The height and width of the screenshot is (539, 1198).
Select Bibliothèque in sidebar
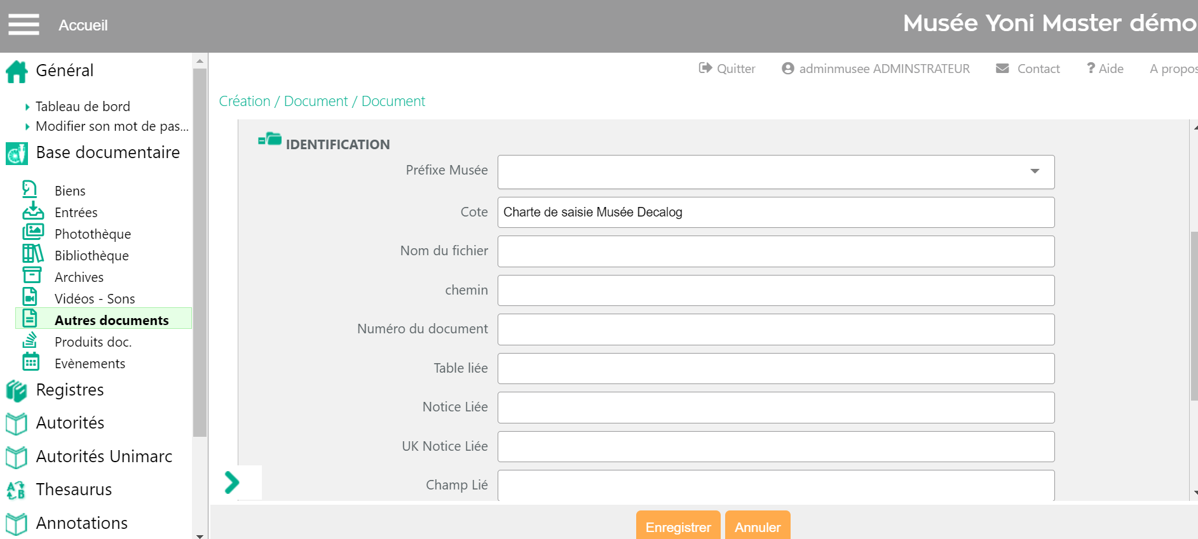pos(92,256)
